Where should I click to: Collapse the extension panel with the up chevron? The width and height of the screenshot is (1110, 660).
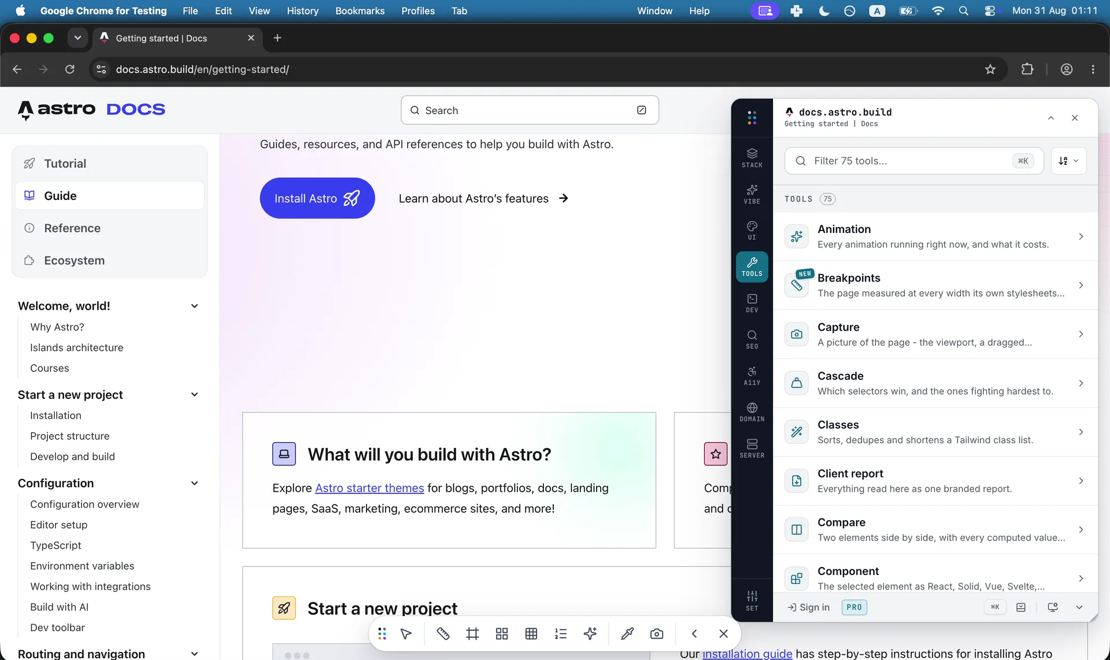point(1051,118)
